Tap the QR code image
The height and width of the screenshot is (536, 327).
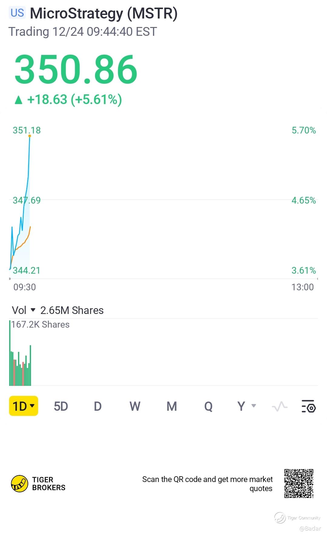(x=299, y=484)
